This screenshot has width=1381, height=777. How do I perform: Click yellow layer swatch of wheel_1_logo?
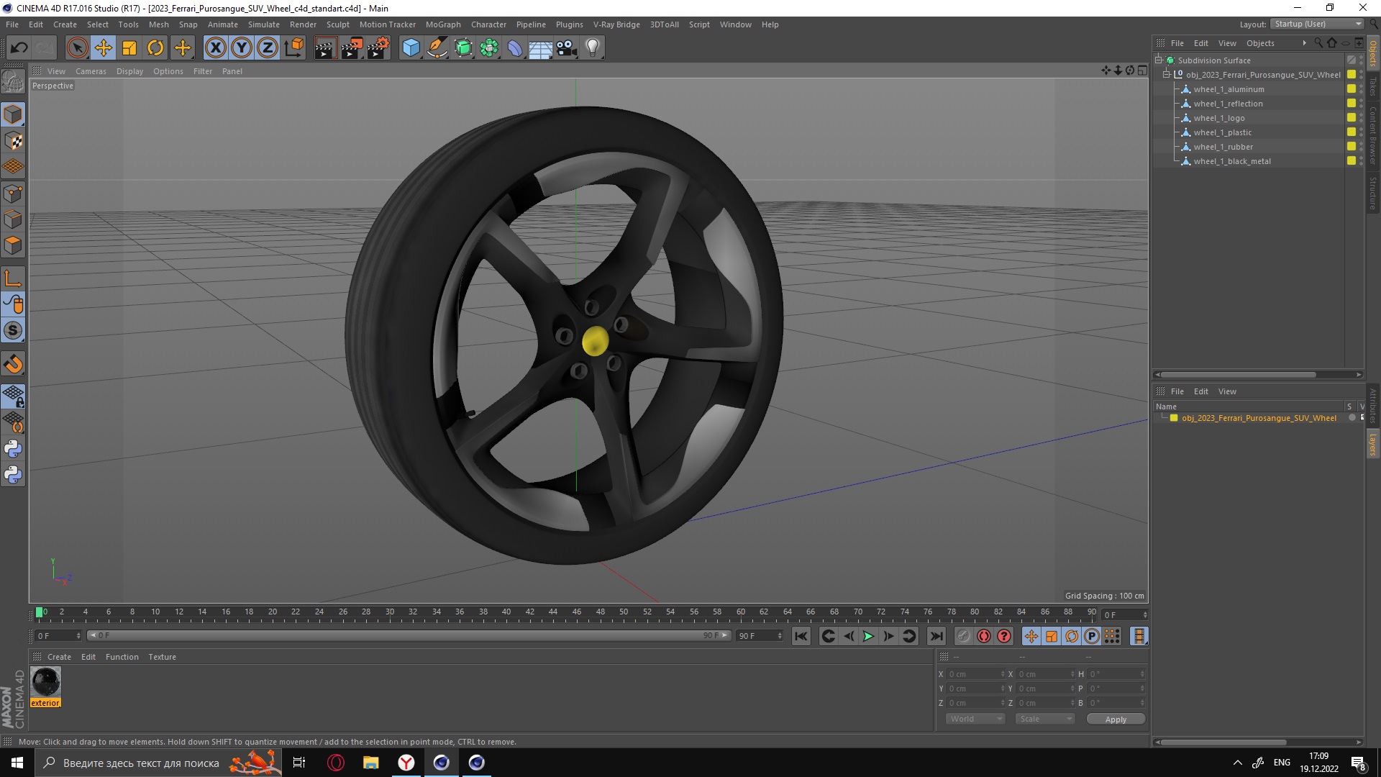(1352, 118)
